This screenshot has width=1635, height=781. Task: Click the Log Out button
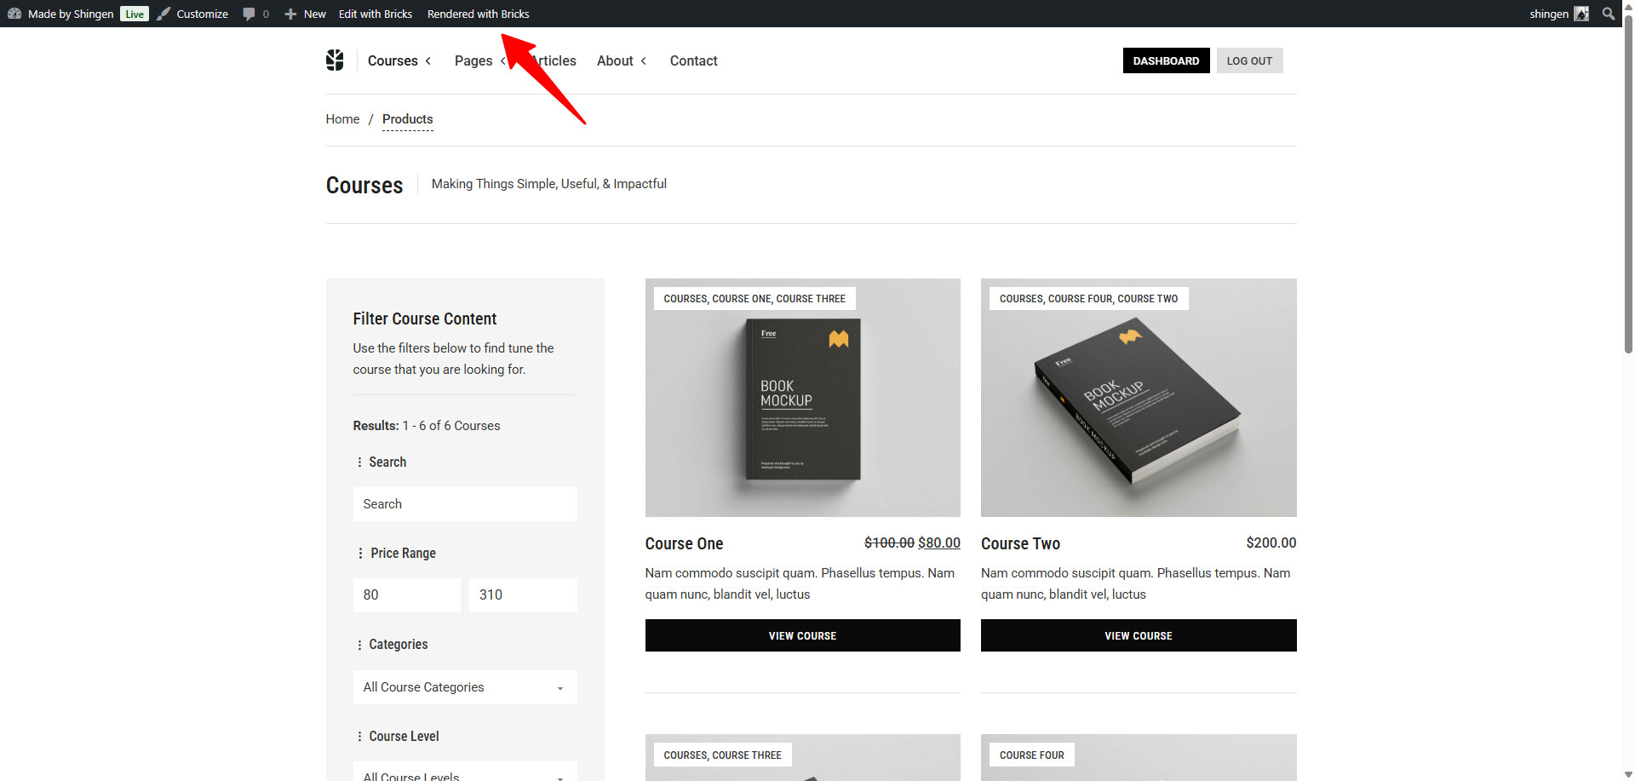[1249, 61]
